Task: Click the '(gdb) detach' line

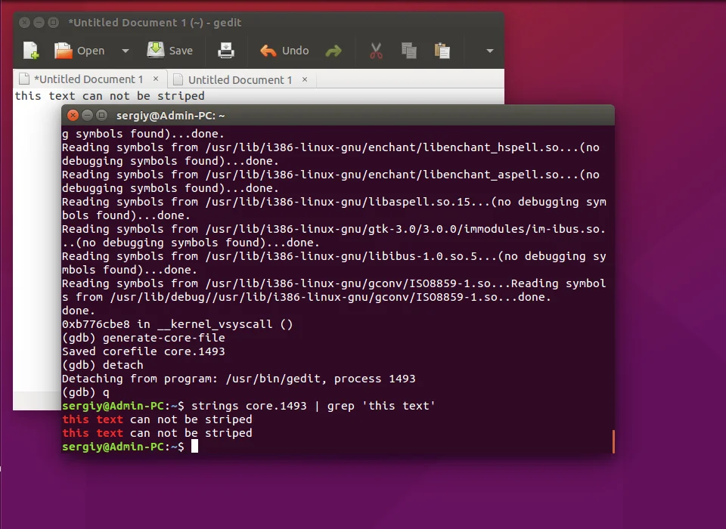Action: (x=103, y=365)
